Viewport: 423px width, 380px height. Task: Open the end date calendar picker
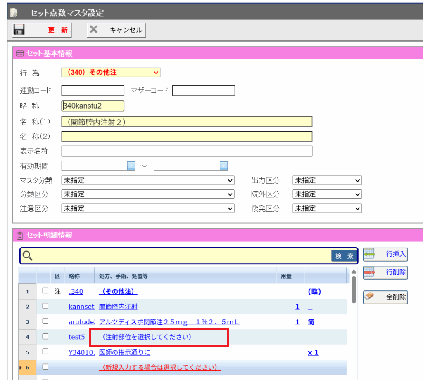coord(223,166)
